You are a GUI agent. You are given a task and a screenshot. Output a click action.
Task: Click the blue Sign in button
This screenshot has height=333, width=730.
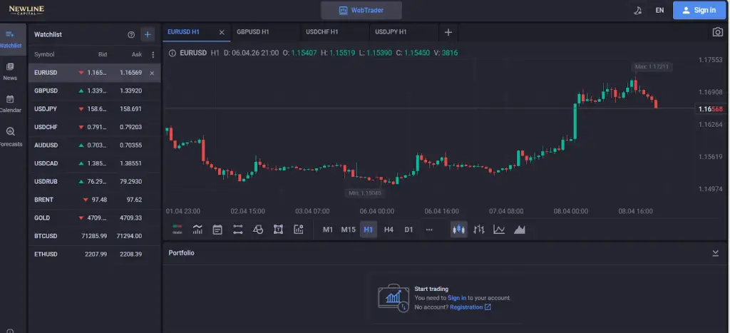pyautogui.click(x=699, y=10)
